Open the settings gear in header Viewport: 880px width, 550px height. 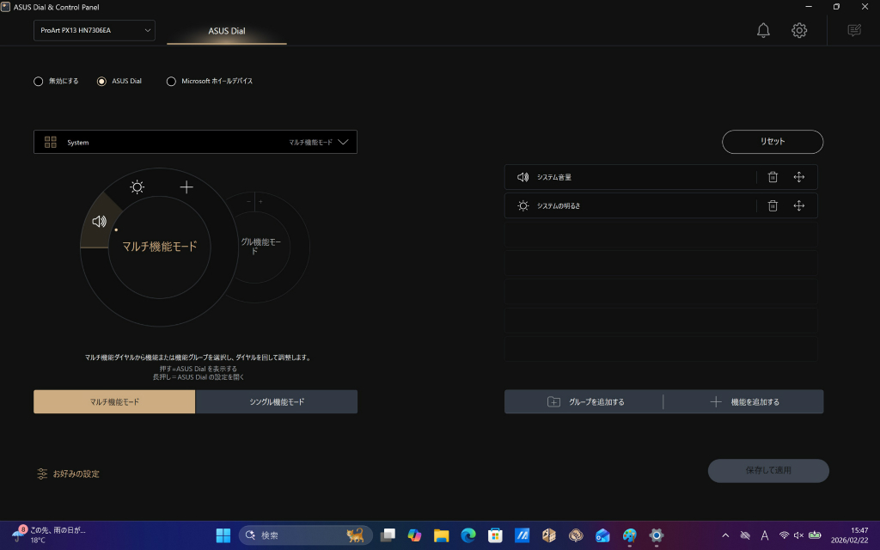coord(799,30)
